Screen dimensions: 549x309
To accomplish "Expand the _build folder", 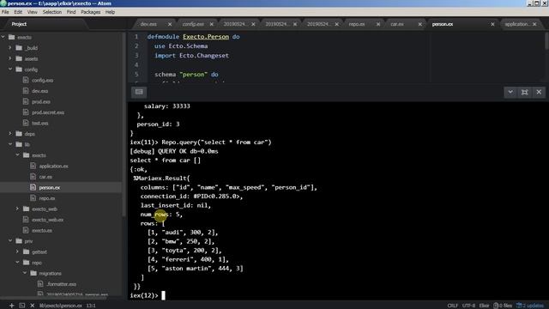I will tap(10, 48).
